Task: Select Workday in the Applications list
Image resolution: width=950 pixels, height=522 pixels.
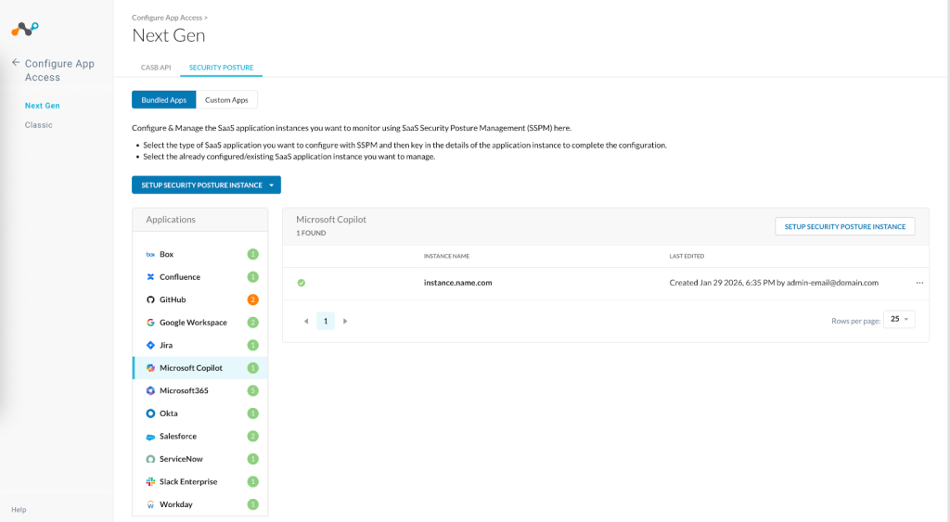Action: click(x=200, y=504)
